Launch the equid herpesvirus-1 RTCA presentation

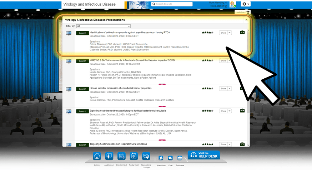82,33
